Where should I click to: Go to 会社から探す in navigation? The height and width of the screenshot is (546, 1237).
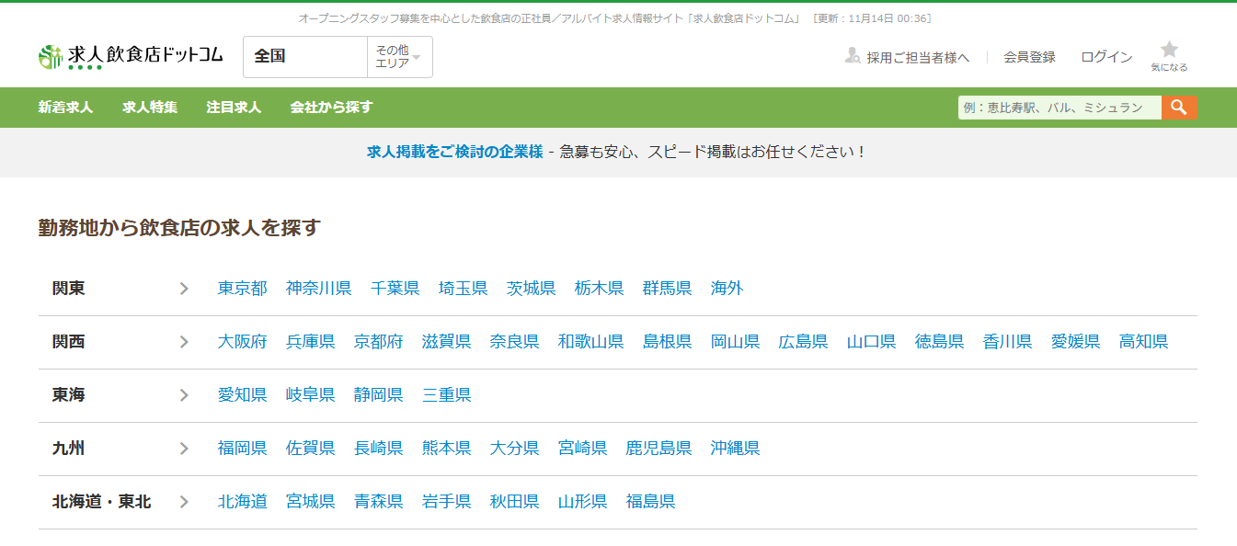pyautogui.click(x=331, y=108)
